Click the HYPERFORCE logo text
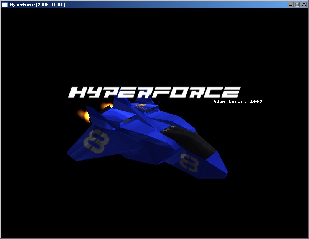Image resolution: width=309 pixels, height=239 pixels. tap(154, 92)
